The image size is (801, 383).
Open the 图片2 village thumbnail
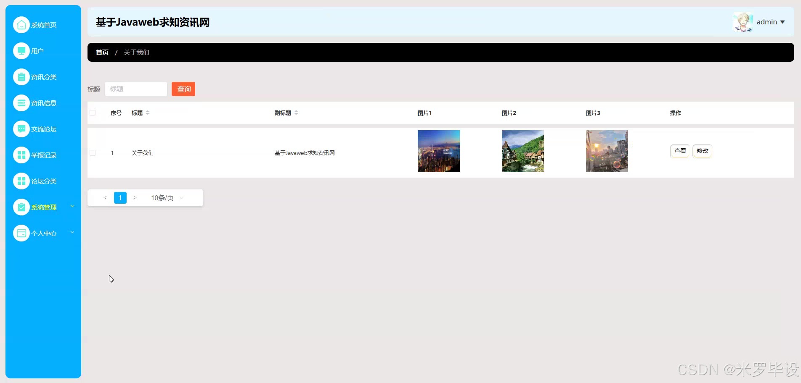(523, 151)
